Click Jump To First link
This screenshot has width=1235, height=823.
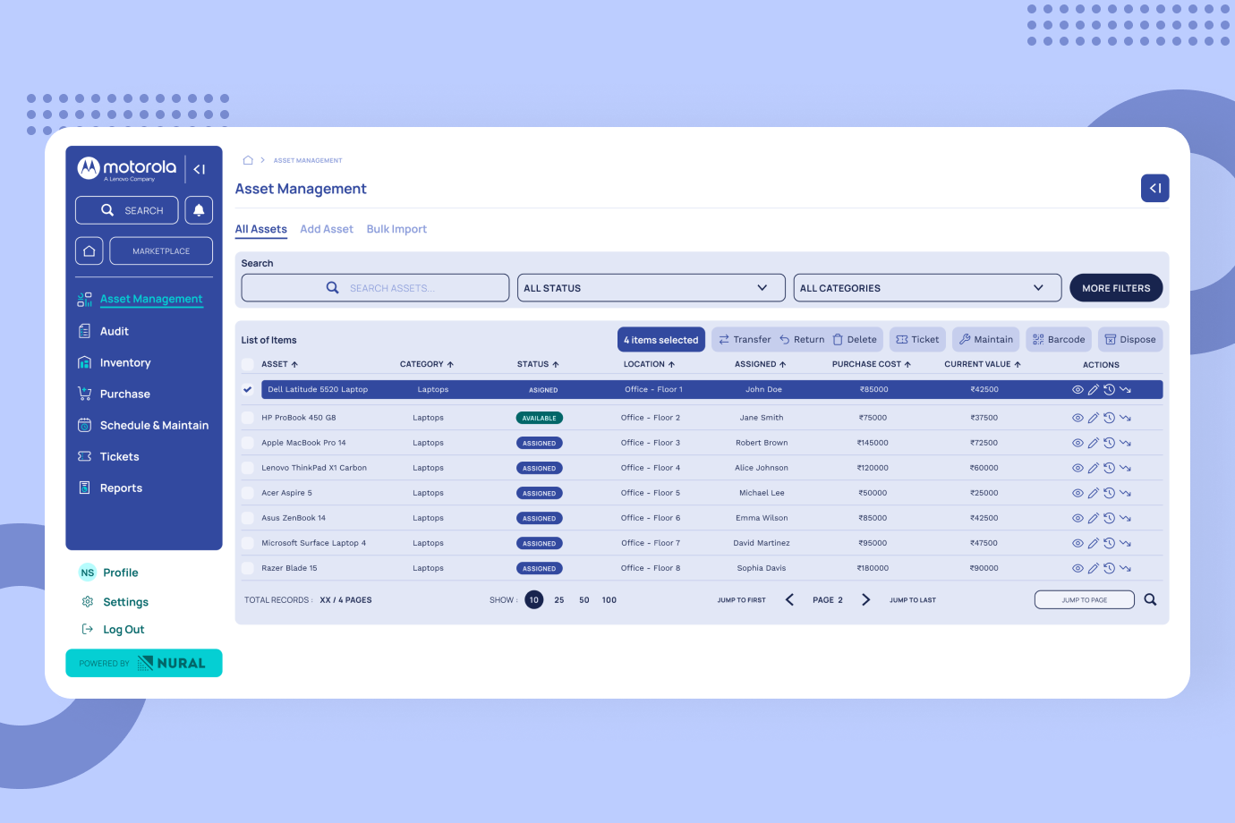[x=742, y=600]
